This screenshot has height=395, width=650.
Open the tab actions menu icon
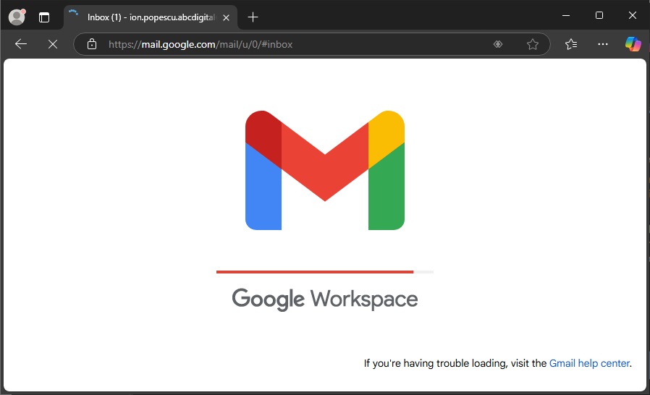click(x=45, y=17)
